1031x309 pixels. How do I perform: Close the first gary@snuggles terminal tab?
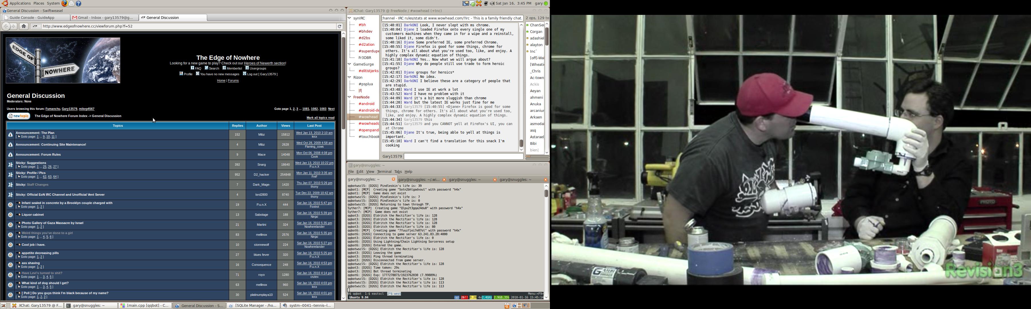point(393,179)
